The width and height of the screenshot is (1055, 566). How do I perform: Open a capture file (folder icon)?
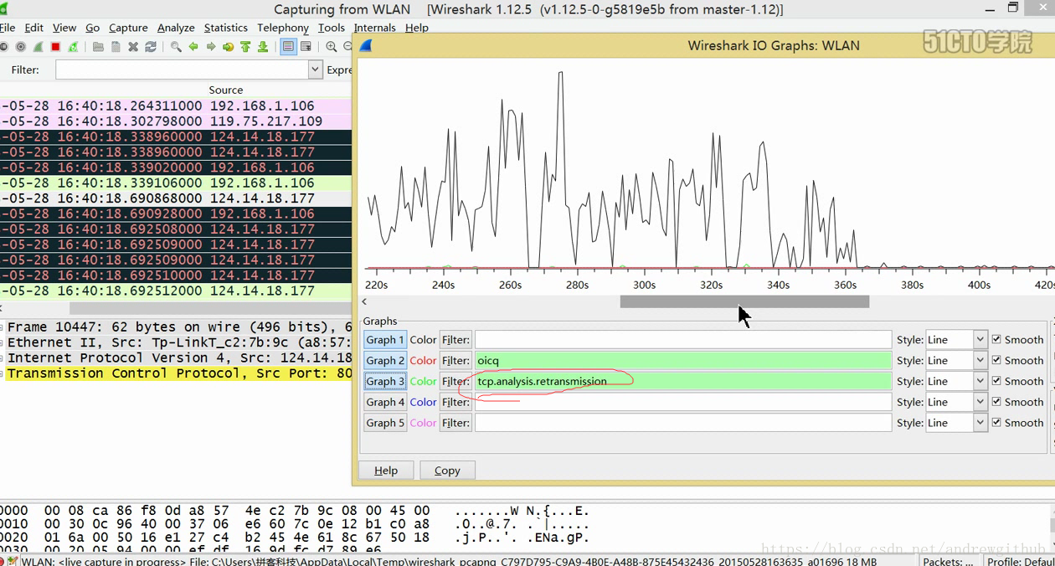(98, 47)
